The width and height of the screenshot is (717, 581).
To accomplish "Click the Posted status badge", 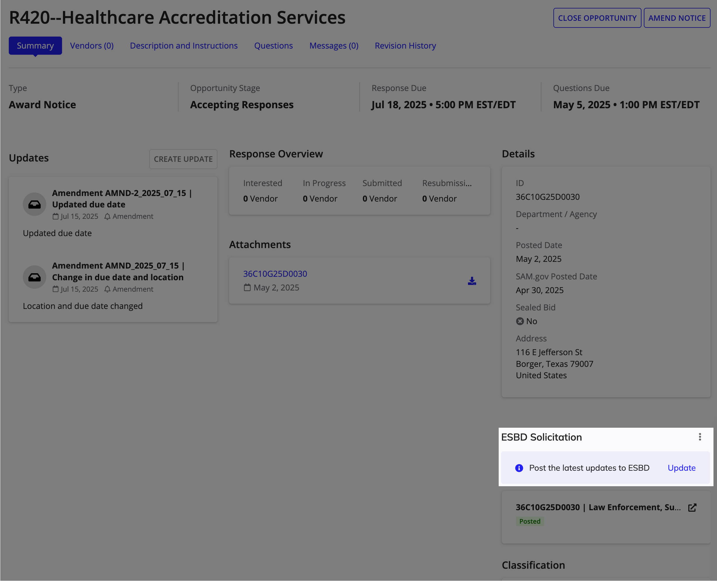I will point(529,521).
